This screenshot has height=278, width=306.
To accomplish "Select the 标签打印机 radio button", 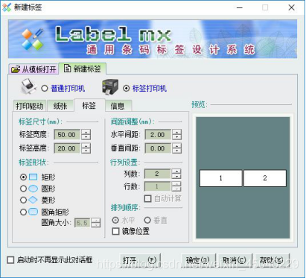I will pyautogui.click(x=126, y=88).
